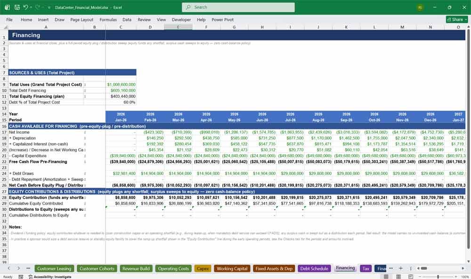
Task: Switch to Customer Cohorts sheet tab
Action: click(97, 269)
